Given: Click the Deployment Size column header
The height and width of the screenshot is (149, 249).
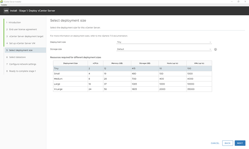Looking at the screenshot, I should point(71,63).
